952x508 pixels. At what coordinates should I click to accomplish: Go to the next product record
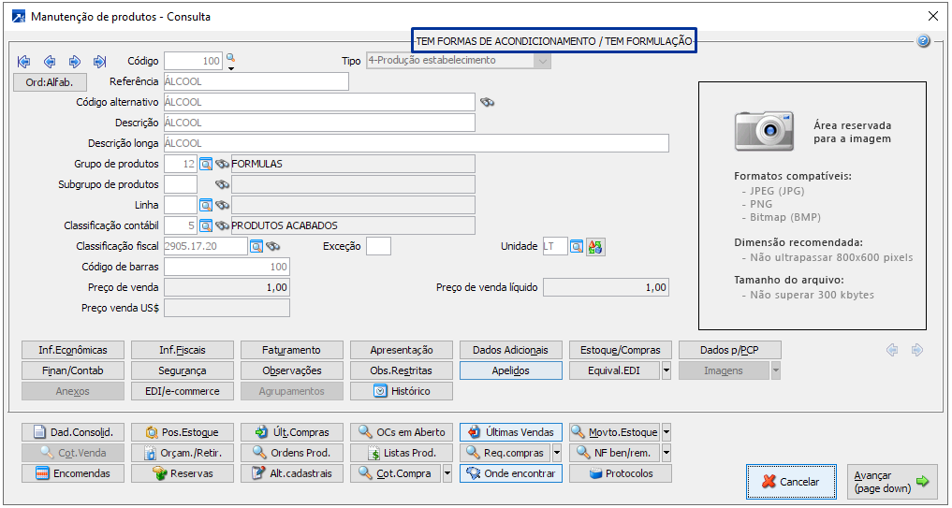[x=75, y=62]
